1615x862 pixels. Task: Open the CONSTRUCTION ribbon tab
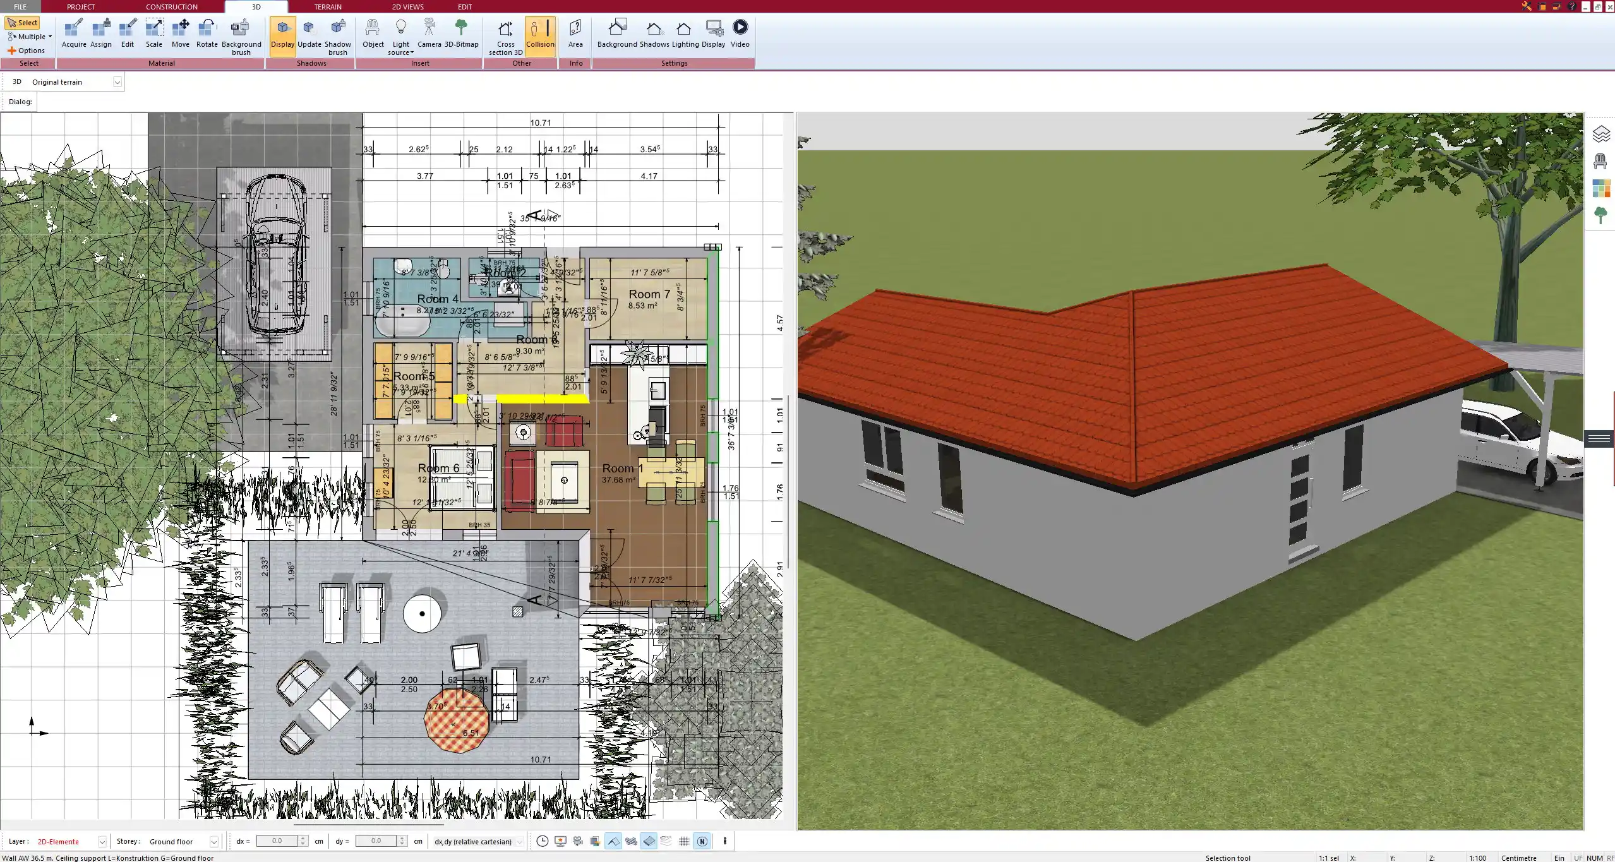pos(171,6)
